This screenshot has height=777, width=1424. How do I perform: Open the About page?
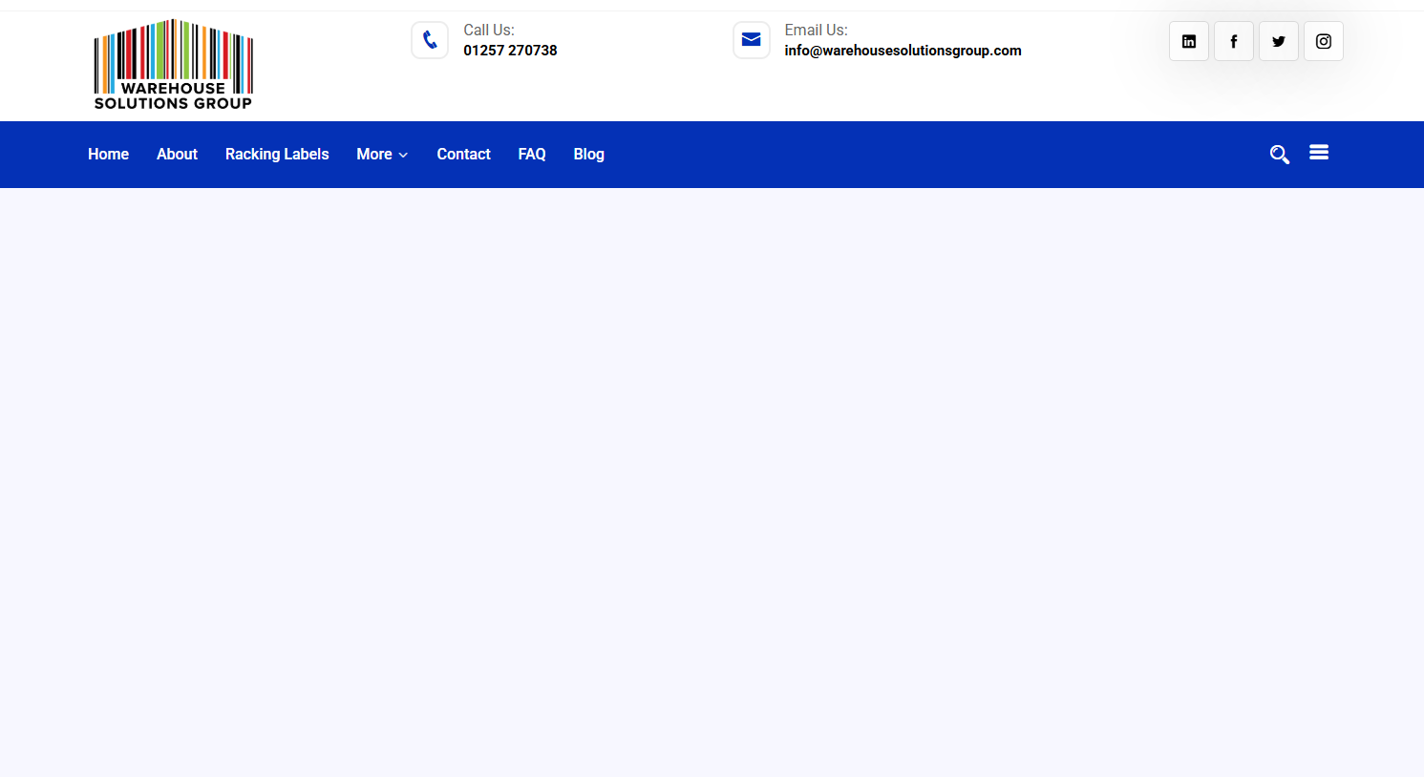pyautogui.click(x=177, y=155)
